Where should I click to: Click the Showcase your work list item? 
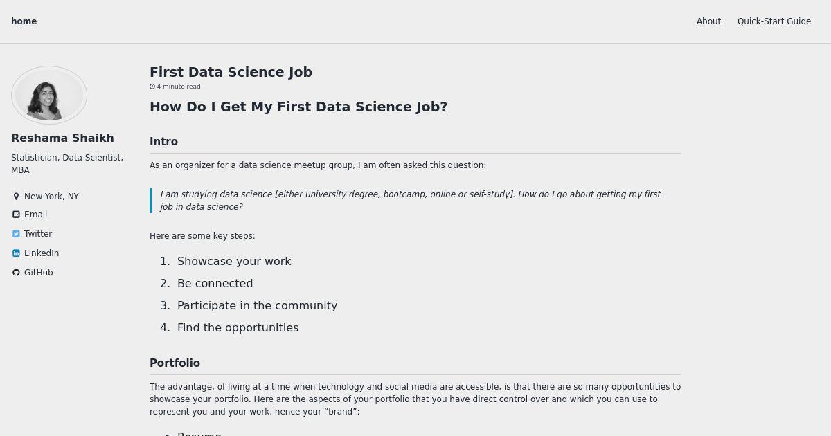[234, 262]
